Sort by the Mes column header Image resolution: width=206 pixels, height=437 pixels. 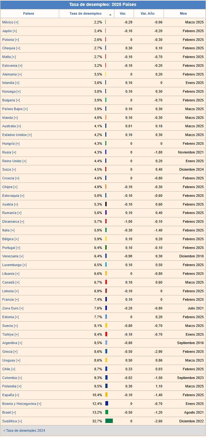[x=183, y=14]
